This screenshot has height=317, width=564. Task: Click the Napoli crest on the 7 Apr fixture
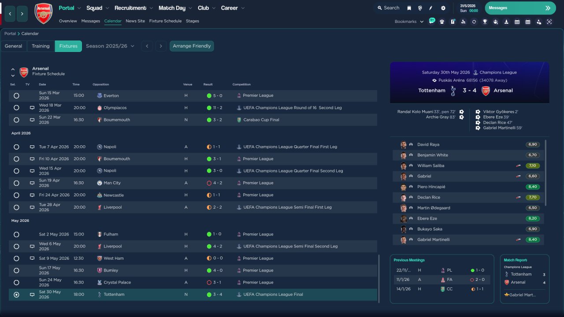100,147
